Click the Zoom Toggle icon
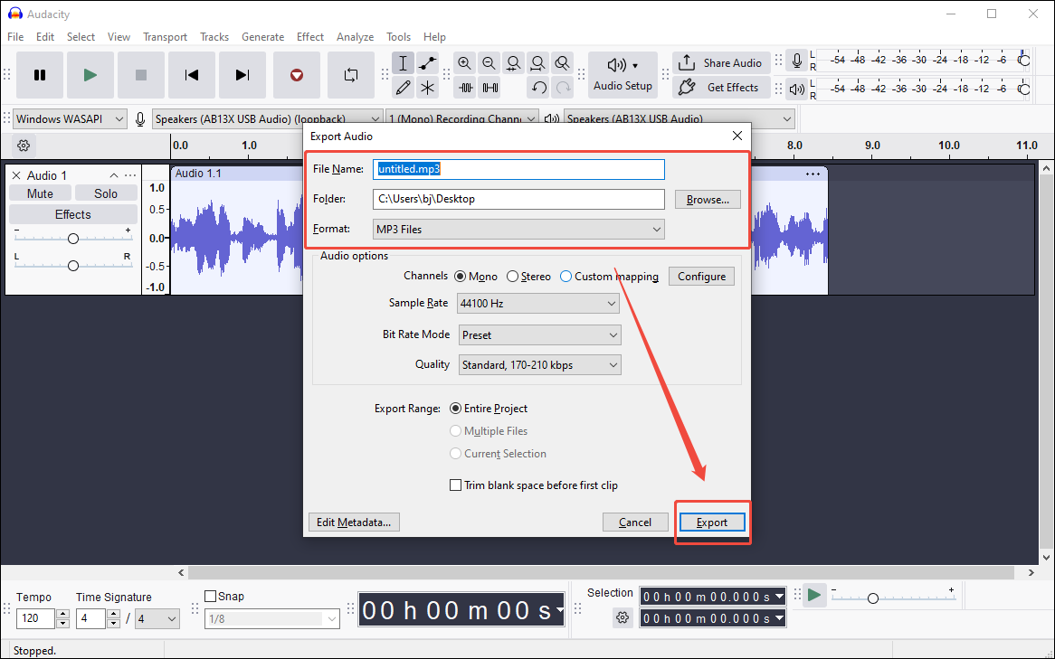 tap(563, 63)
